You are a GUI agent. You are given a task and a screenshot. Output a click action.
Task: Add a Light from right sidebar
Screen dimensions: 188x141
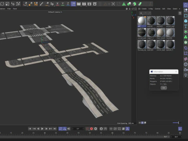[186, 75]
